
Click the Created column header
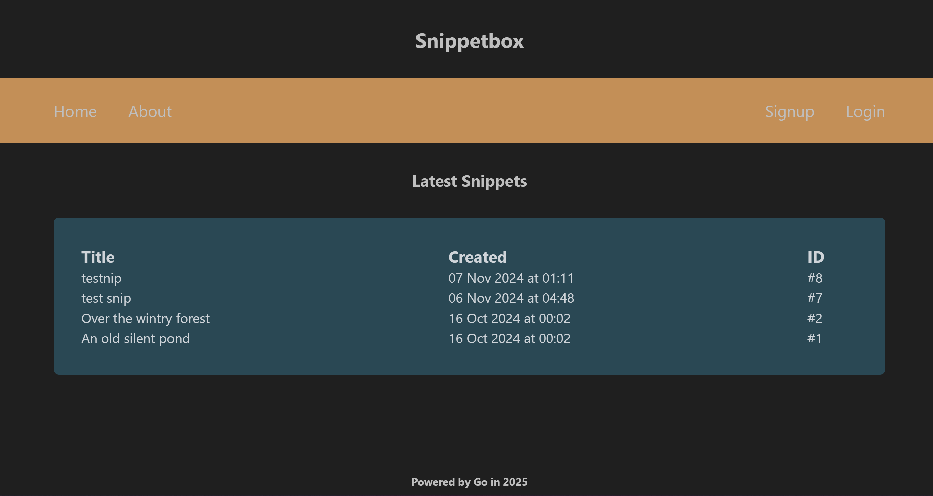(477, 257)
